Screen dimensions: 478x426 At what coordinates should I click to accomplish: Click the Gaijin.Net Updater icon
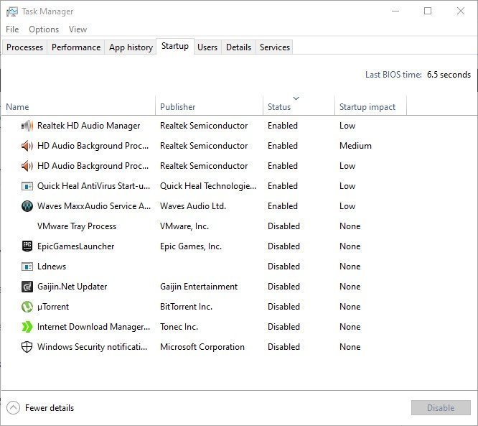pyautogui.click(x=27, y=287)
